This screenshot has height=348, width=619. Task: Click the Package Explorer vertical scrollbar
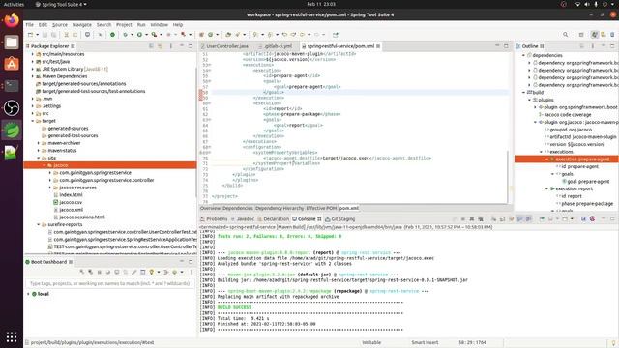tap(195, 132)
